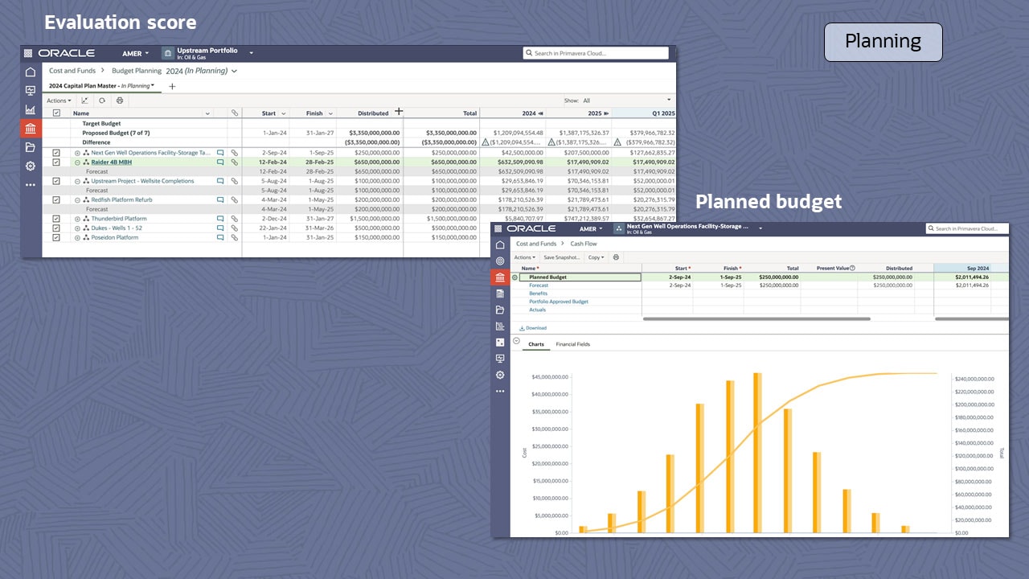Click the refresh icon in Budget Planning toolbar
1029x579 pixels.
pyautogui.click(x=102, y=101)
